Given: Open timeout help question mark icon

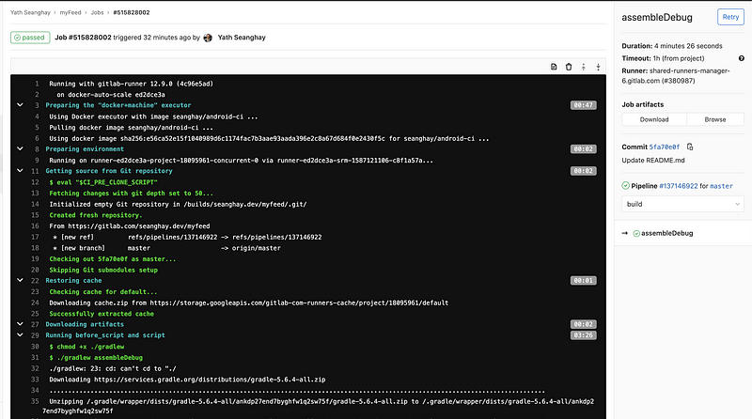Looking at the screenshot, I should click(742, 58).
